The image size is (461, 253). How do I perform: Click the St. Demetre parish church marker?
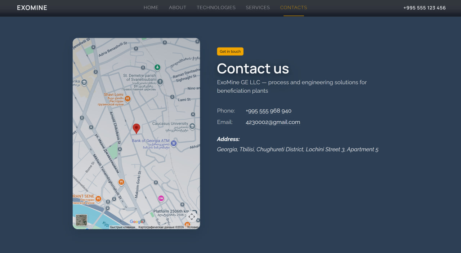(160, 82)
